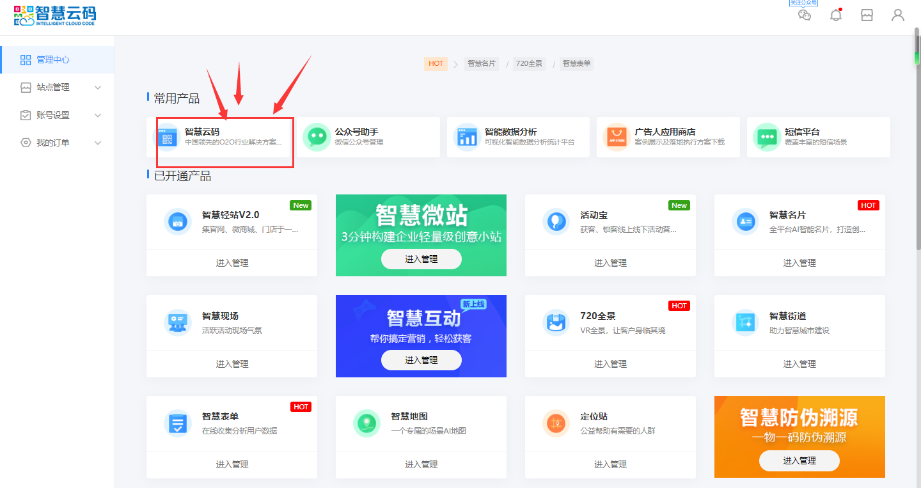Open the store icon in header
Viewport: 921px width, 488px height.
867,15
